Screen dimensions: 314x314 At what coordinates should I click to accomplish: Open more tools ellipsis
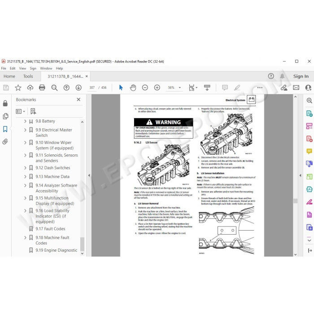(260, 87)
